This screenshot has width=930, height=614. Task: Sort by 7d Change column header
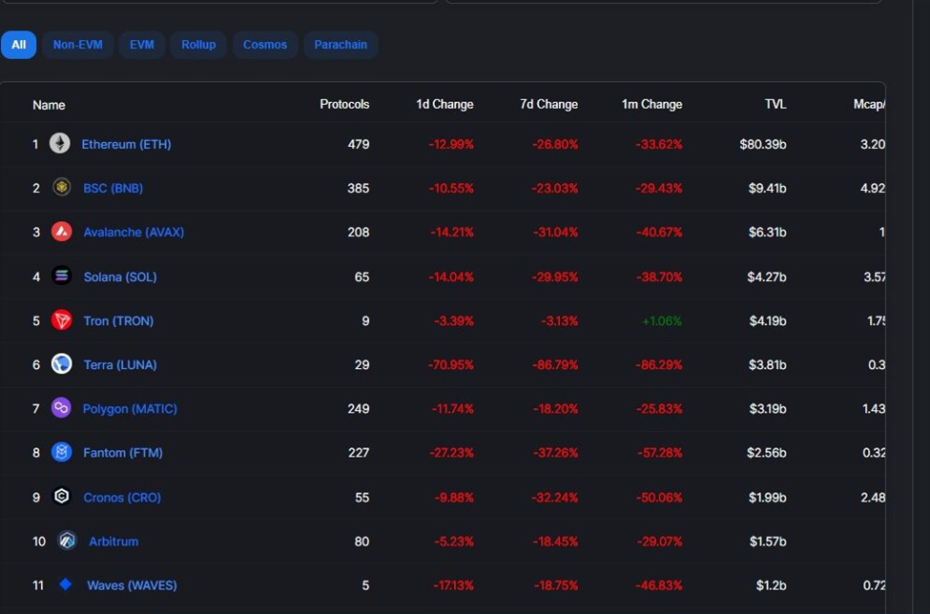click(x=548, y=105)
